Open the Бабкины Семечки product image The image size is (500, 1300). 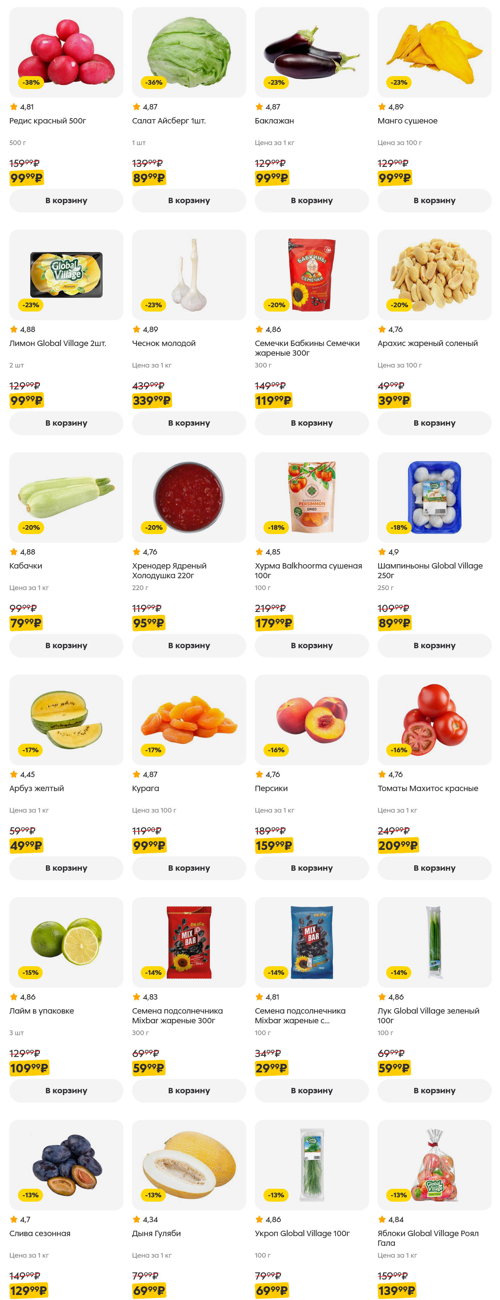coord(311,275)
